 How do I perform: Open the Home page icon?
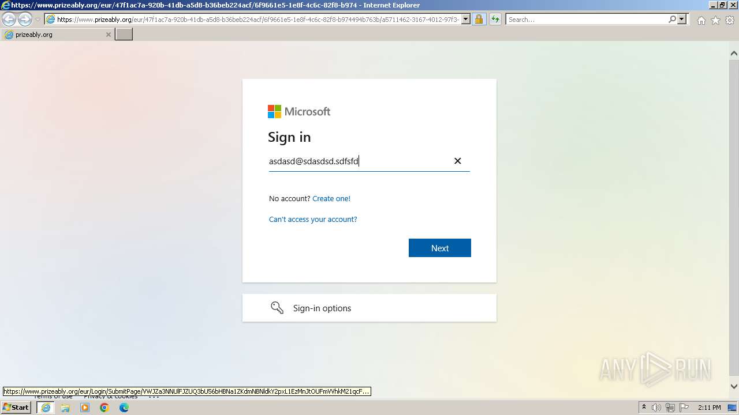[701, 20]
